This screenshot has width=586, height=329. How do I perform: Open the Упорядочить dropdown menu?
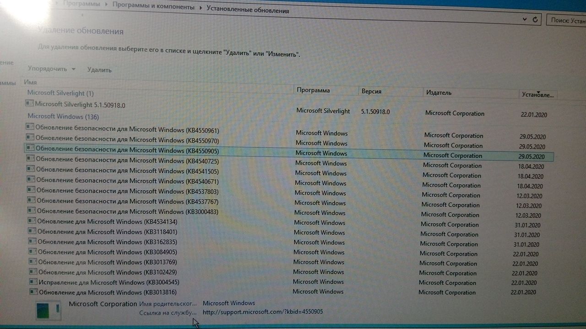coord(51,69)
